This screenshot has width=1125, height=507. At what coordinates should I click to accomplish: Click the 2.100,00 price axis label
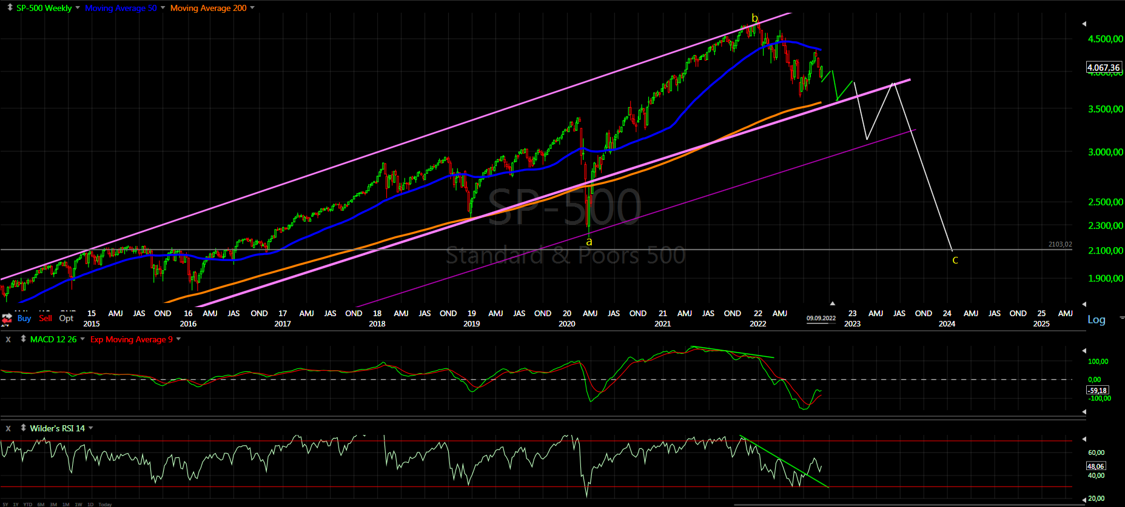click(1106, 250)
